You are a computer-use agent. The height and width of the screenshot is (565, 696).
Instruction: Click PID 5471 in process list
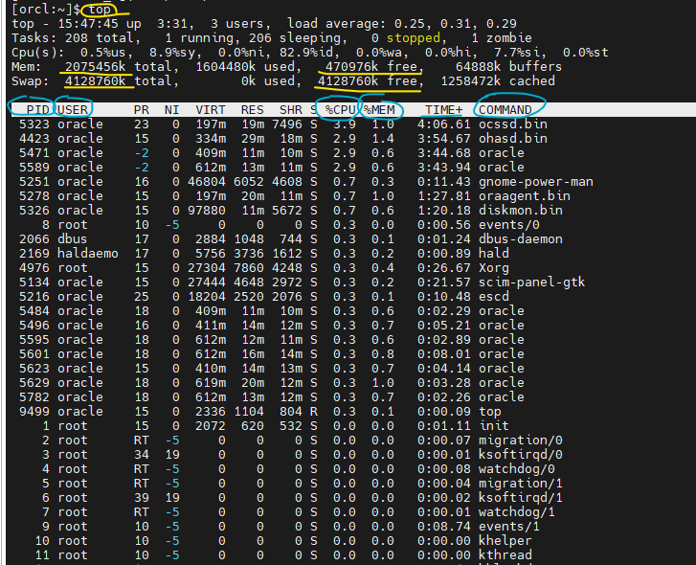click(x=34, y=152)
